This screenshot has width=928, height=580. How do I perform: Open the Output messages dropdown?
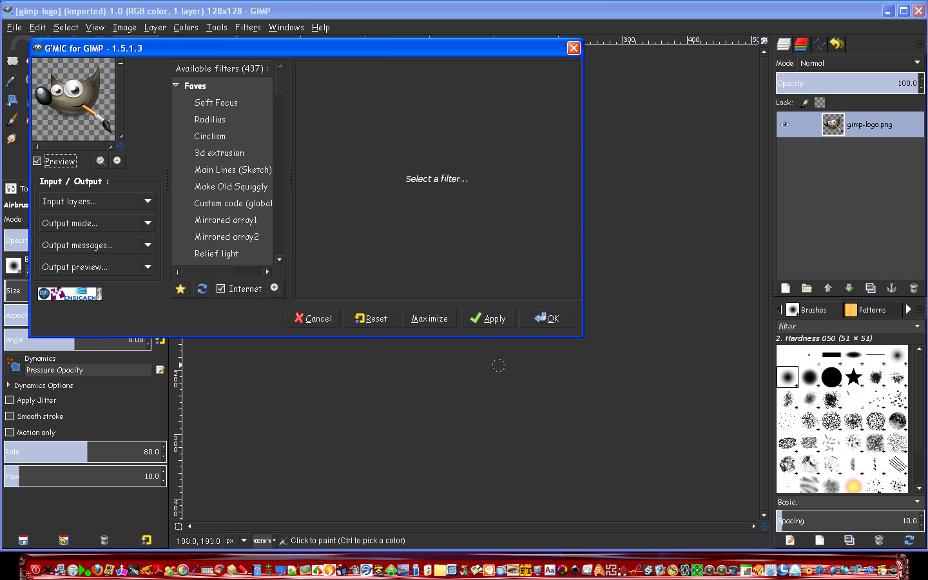(x=97, y=245)
